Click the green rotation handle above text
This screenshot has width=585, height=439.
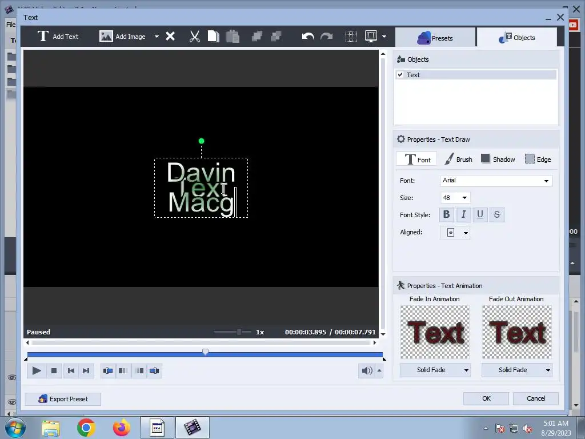(x=202, y=141)
